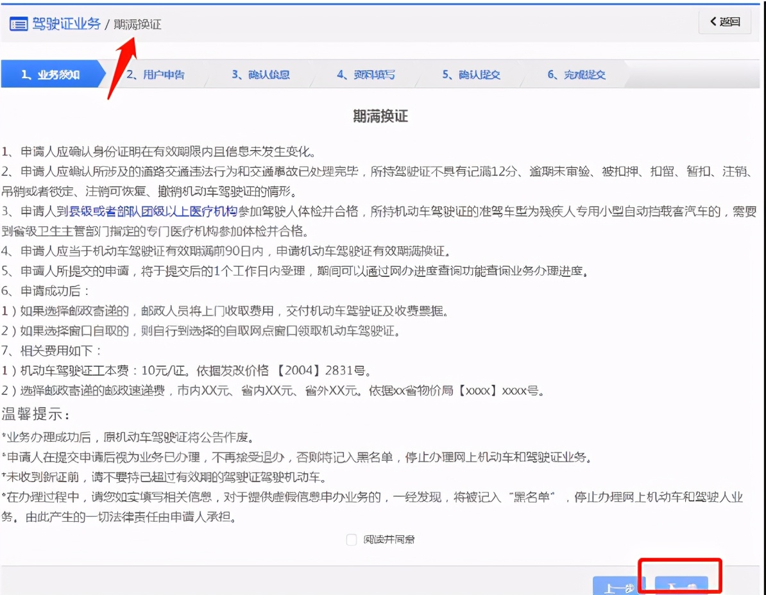Screen dimensions: 766x595
Task: Click the 返回 button at top right
Action: [725, 21]
